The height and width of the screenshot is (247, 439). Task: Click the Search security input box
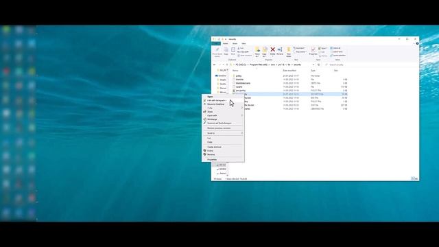click(x=370, y=64)
